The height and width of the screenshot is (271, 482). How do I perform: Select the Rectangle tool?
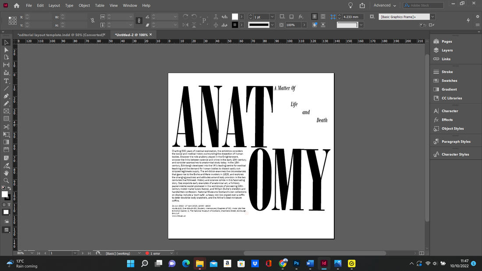click(6, 119)
